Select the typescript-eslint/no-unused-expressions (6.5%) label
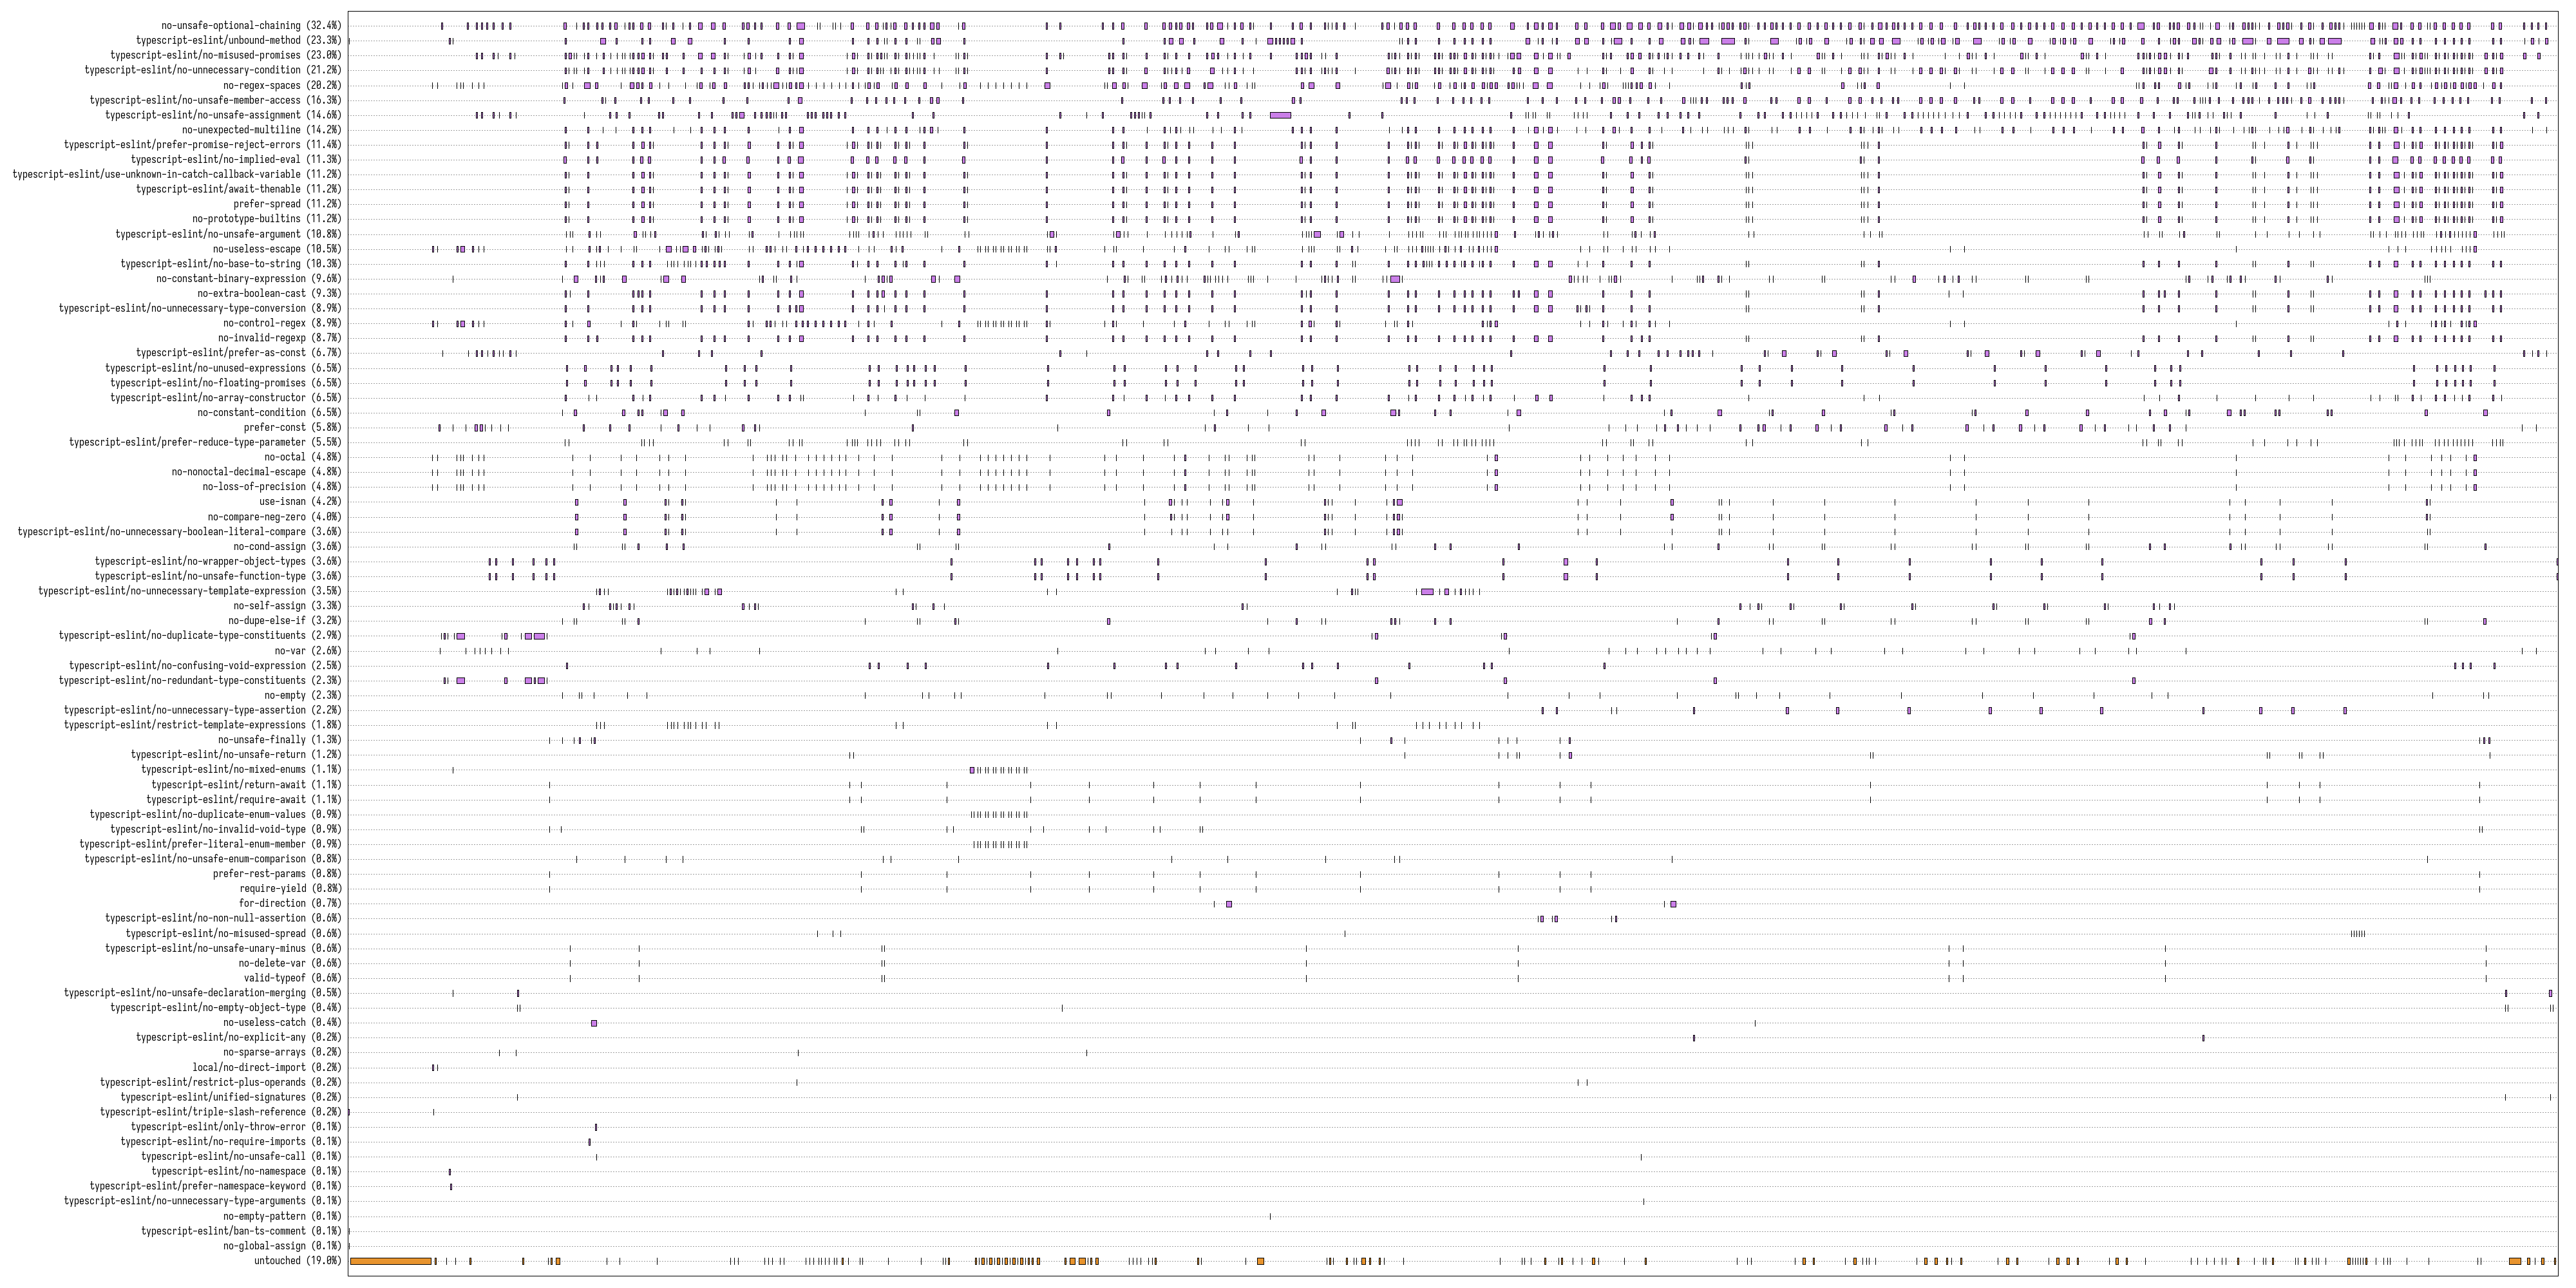This screenshot has height=1288, width=2576. [223, 368]
